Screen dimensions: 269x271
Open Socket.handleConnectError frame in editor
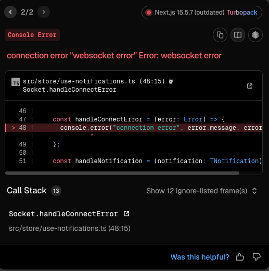tap(126, 214)
